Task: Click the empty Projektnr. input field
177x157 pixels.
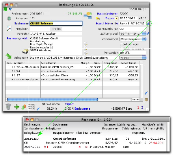Action: coord(40,29)
